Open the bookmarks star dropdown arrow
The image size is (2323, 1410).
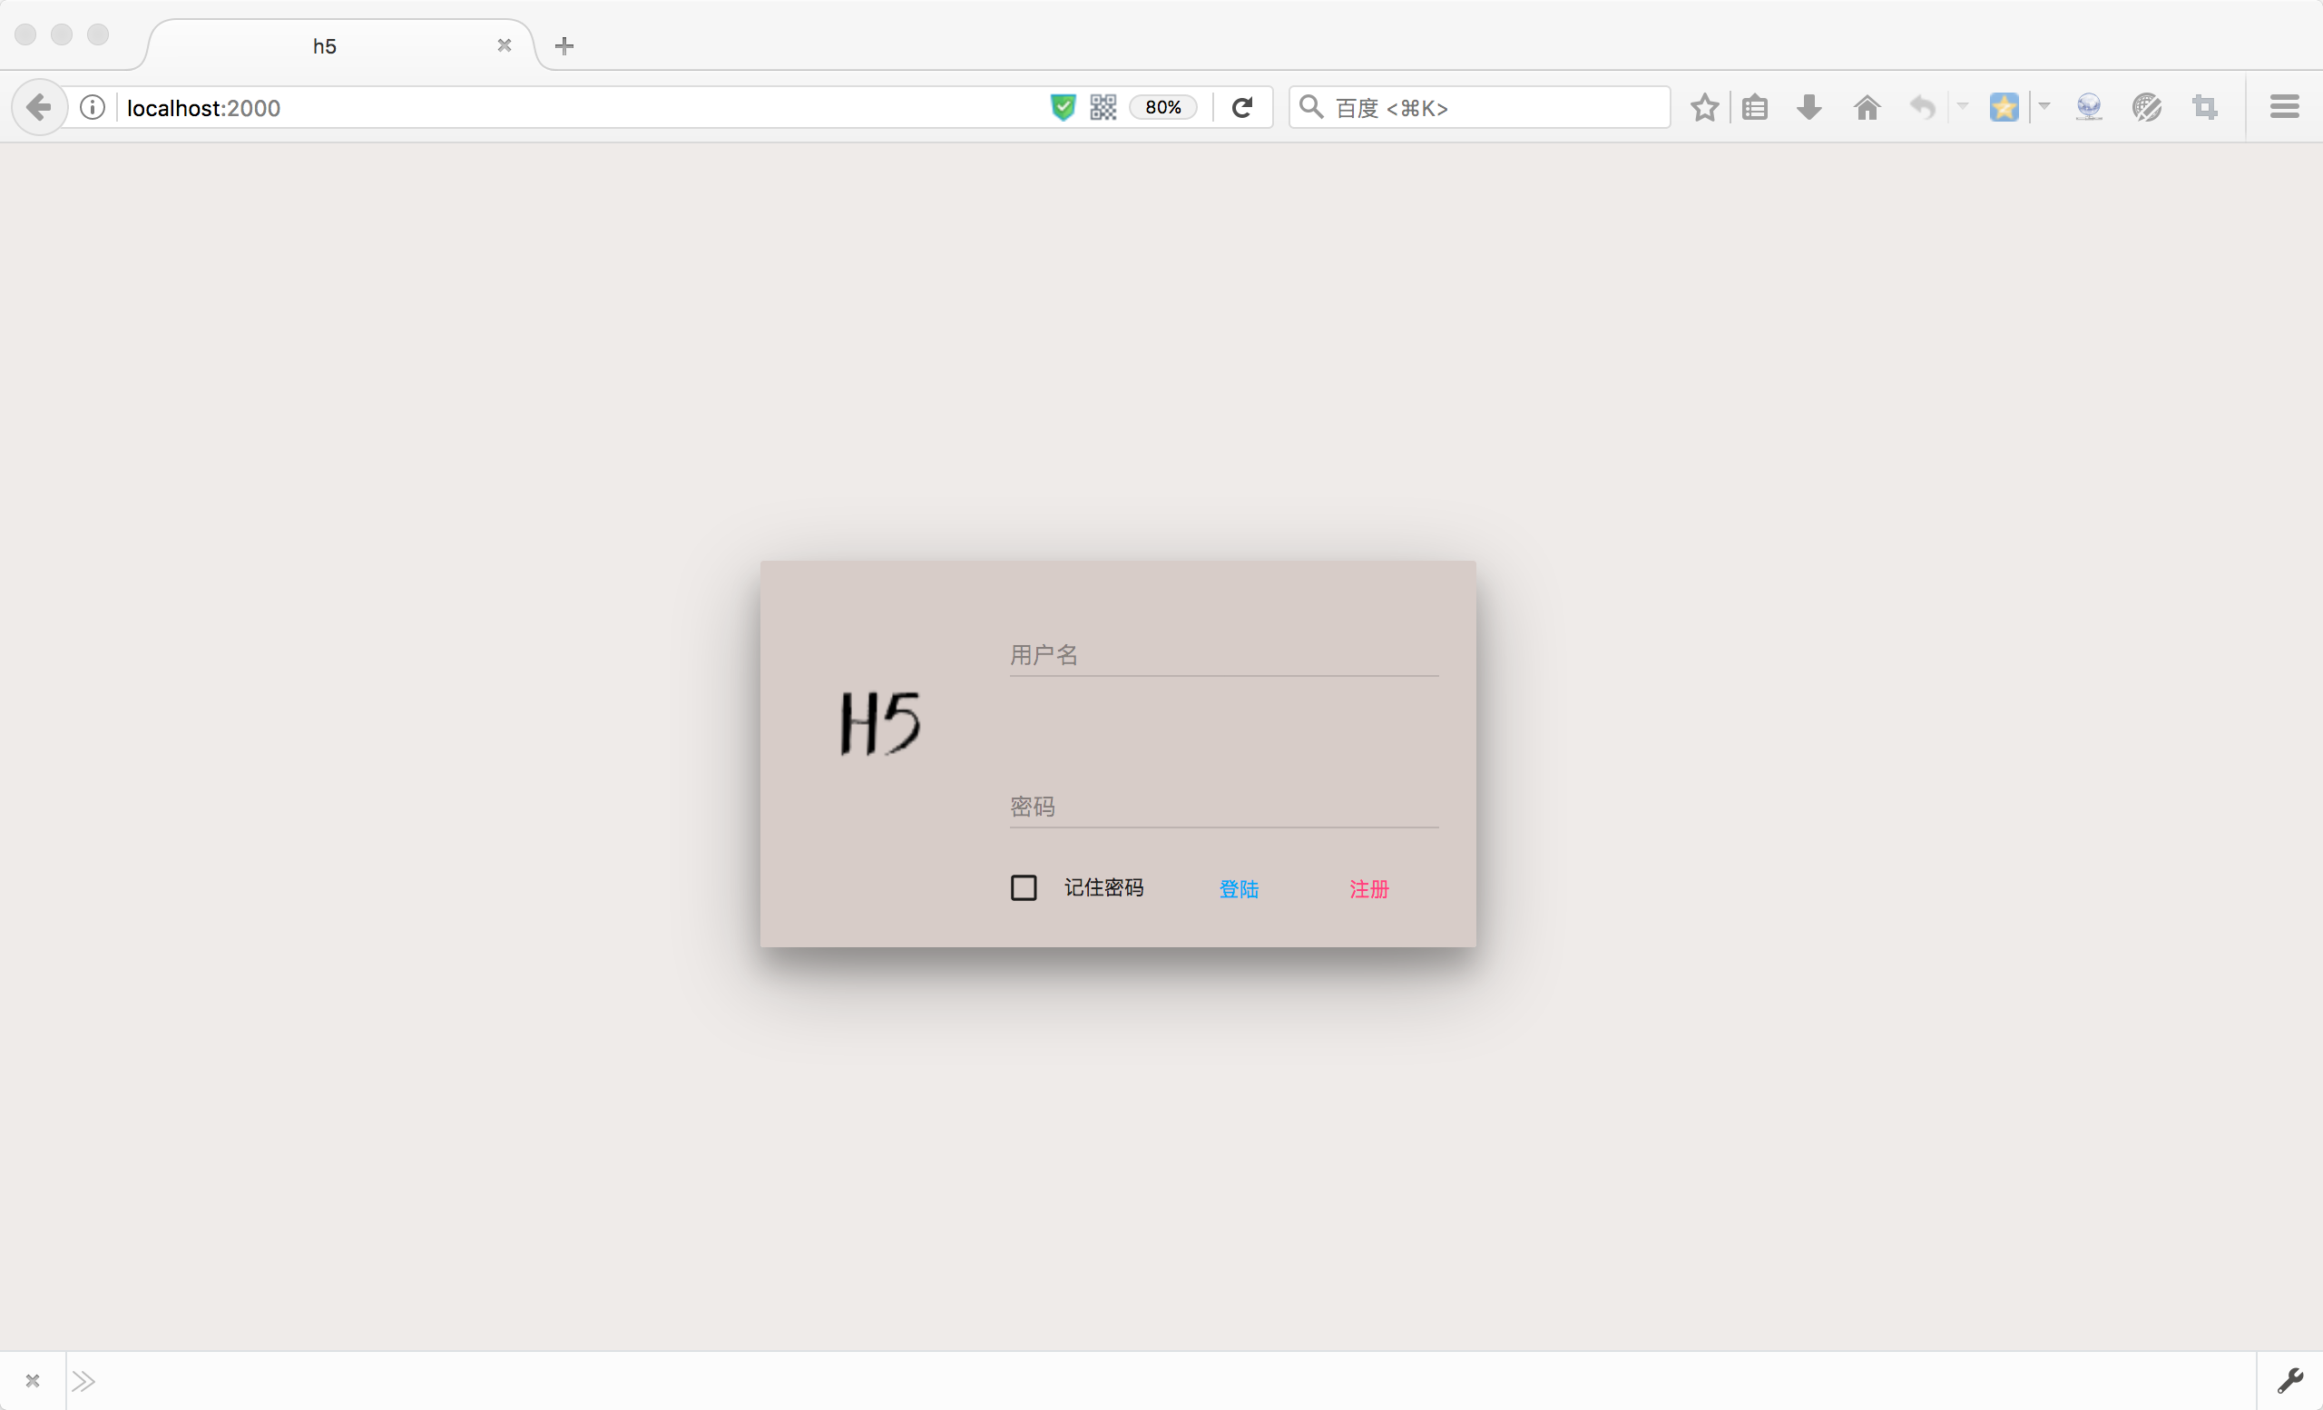coord(2043,107)
